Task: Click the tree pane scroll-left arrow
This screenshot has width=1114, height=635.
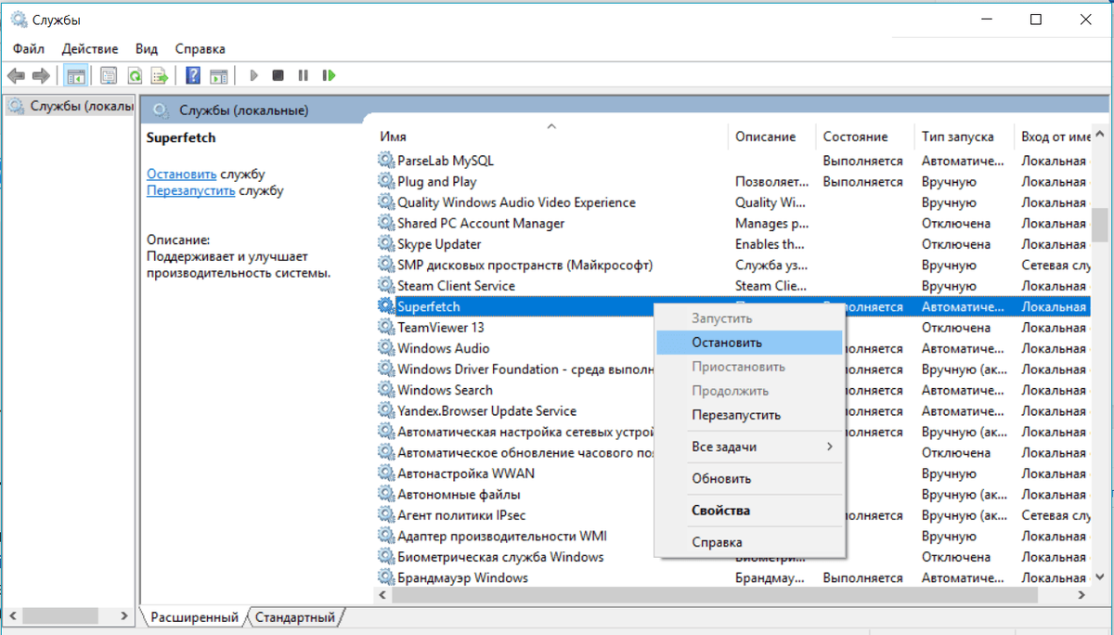Action: [x=12, y=616]
